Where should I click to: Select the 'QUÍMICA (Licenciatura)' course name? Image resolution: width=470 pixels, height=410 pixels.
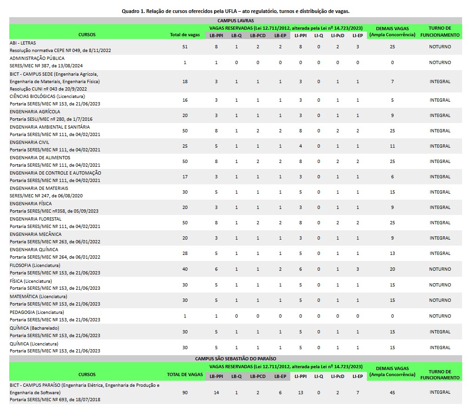34,344
